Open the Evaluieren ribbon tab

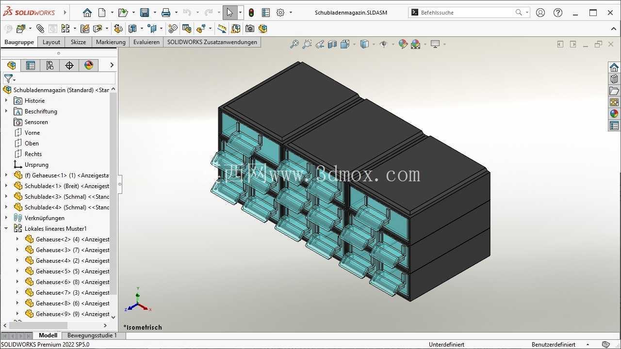(x=147, y=42)
